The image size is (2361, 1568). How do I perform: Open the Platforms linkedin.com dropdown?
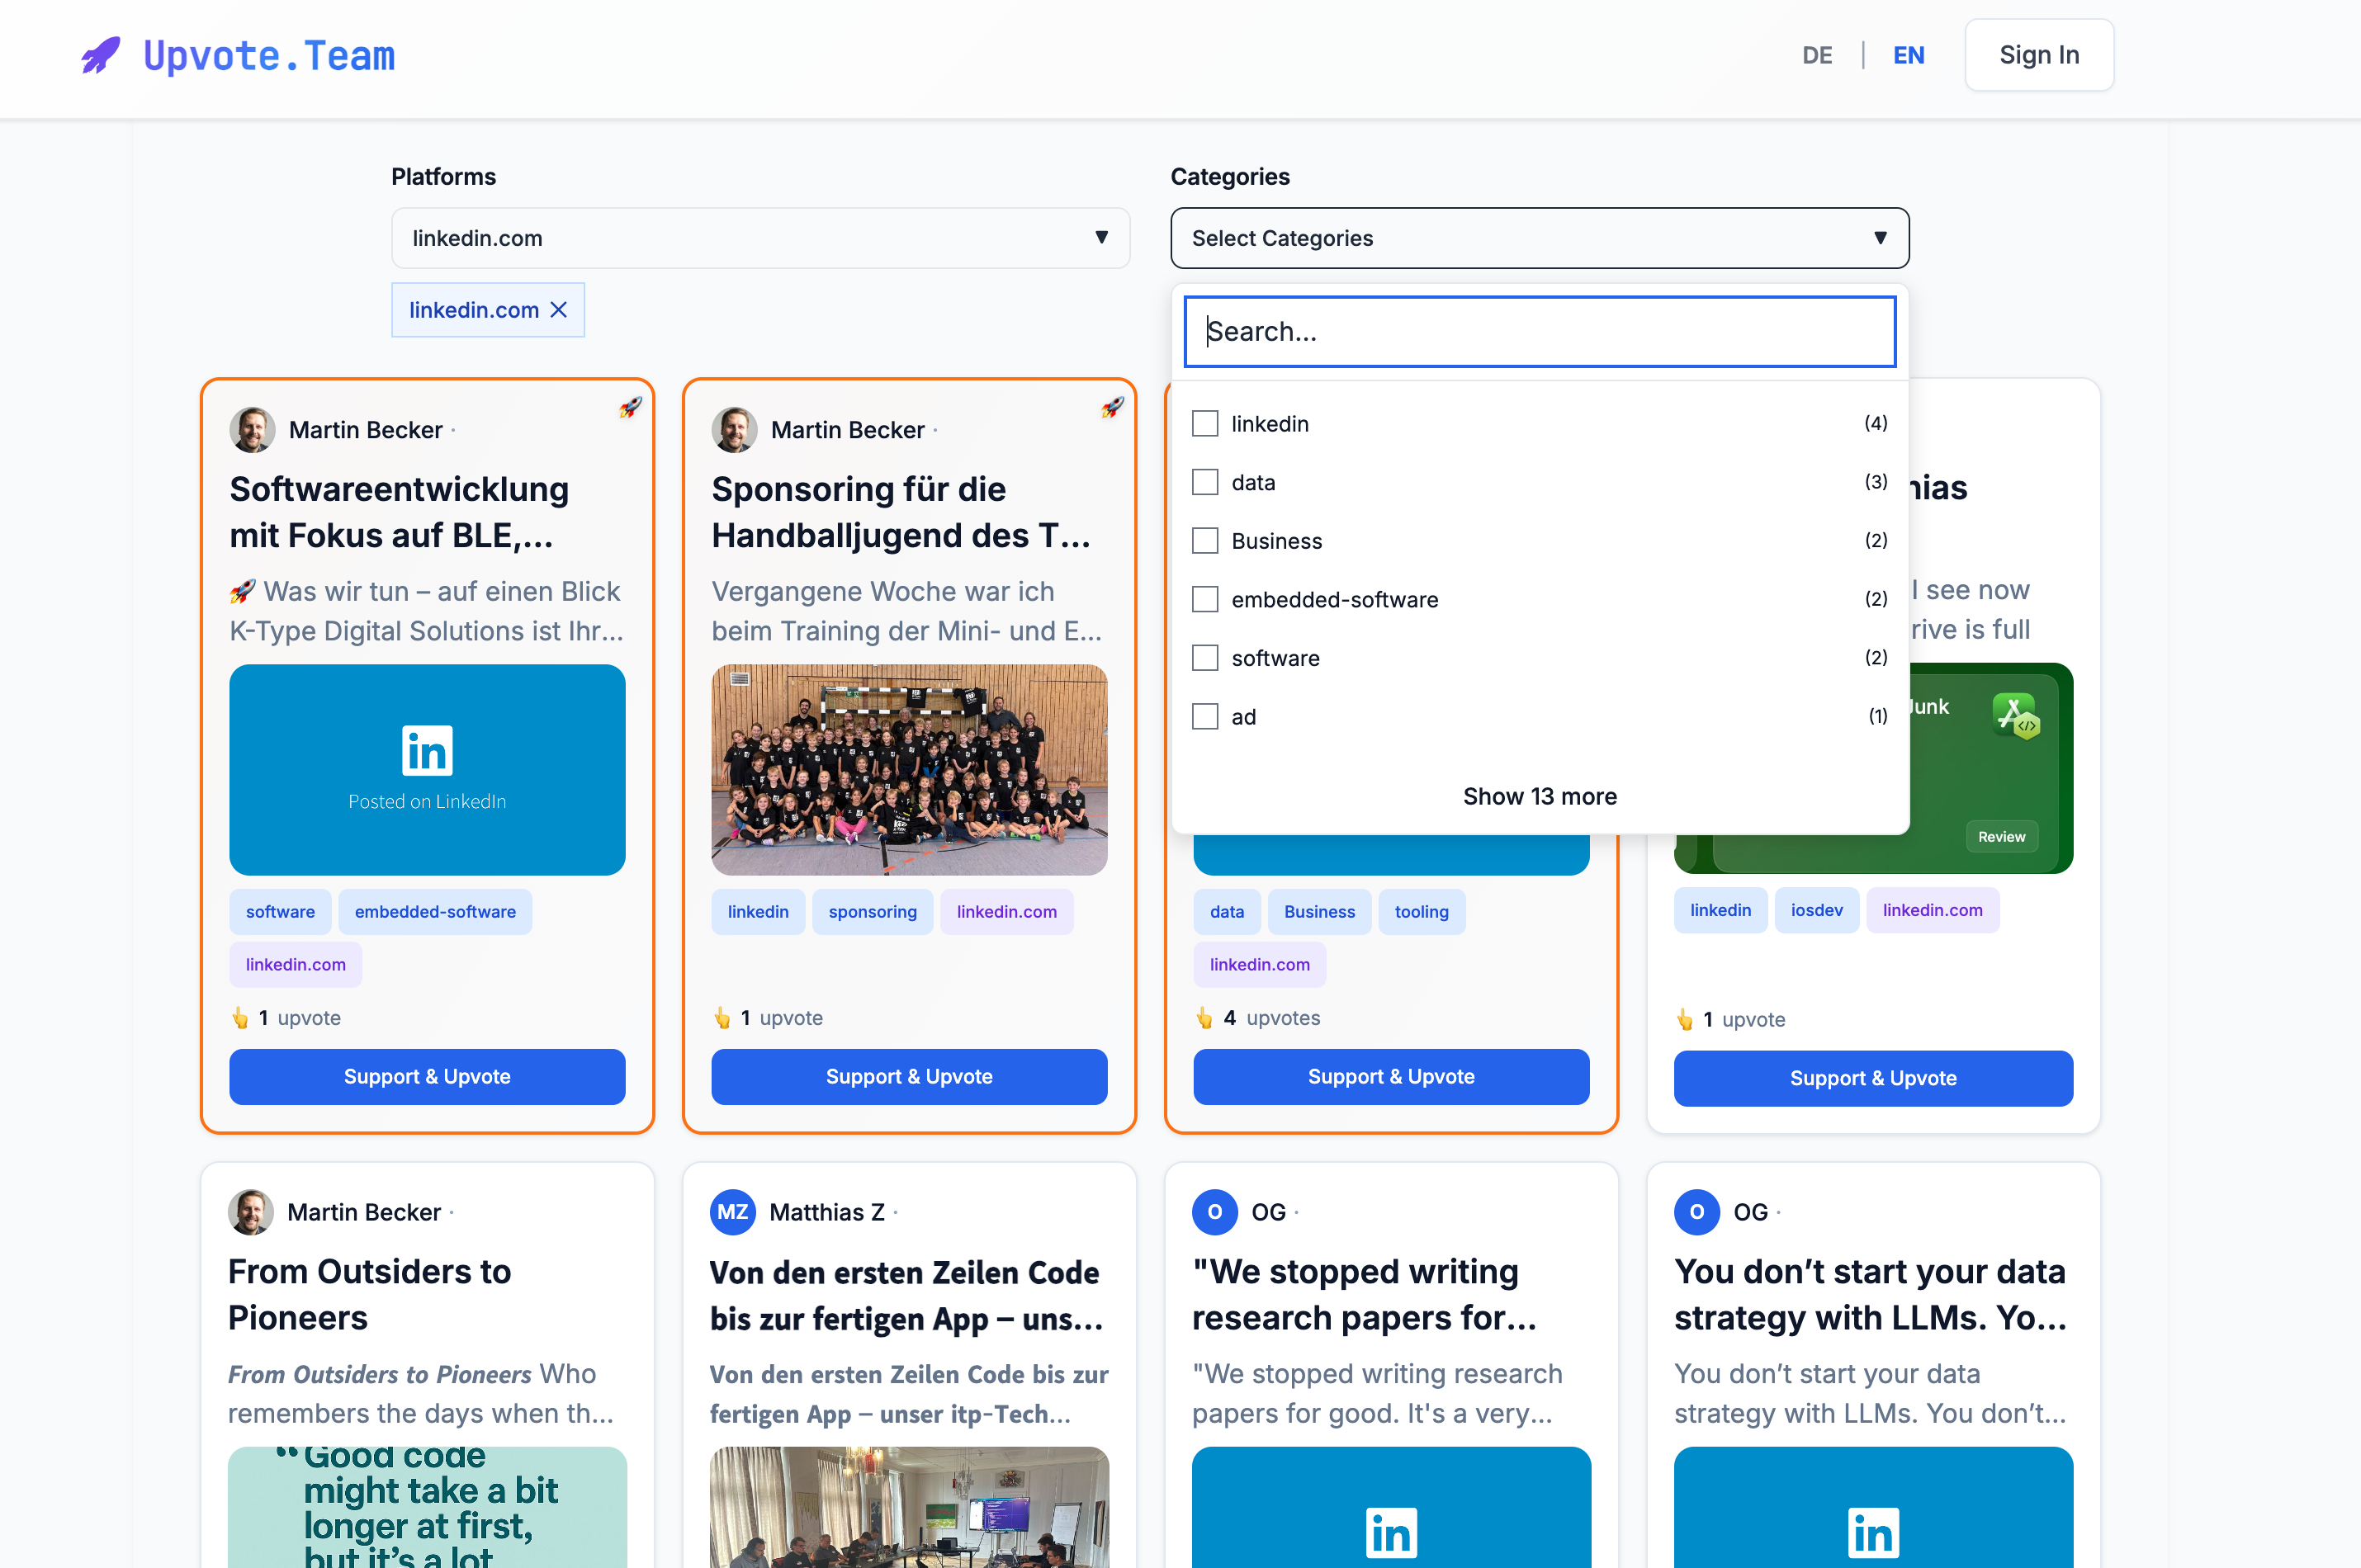click(760, 238)
